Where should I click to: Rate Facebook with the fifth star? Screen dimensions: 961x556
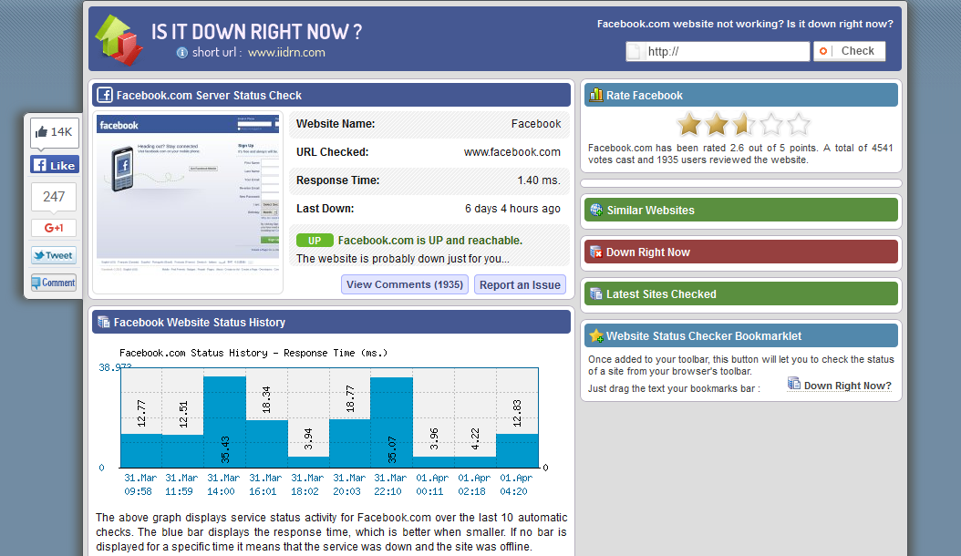[799, 125]
